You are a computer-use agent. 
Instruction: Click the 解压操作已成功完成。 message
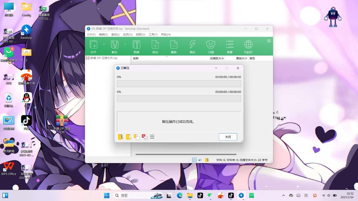click(178, 122)
